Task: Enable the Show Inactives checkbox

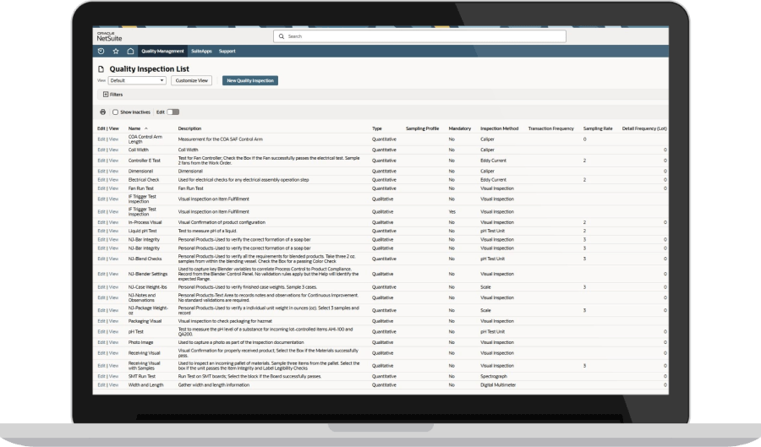Action: click(116, 112)
